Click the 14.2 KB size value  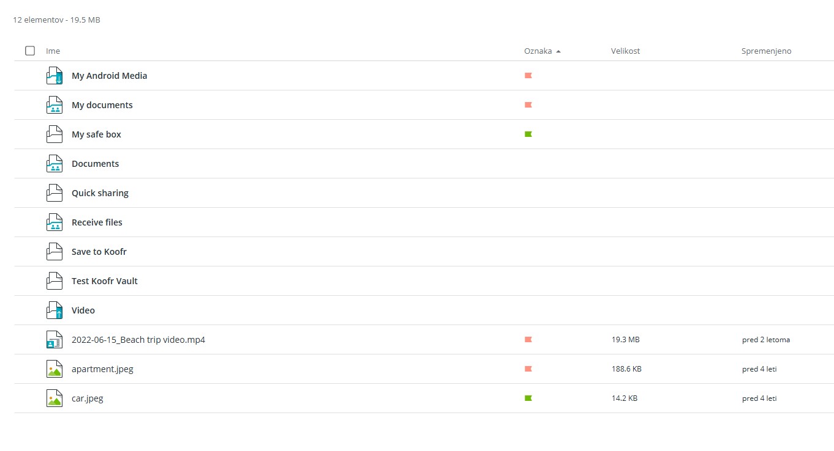[625, 398]
